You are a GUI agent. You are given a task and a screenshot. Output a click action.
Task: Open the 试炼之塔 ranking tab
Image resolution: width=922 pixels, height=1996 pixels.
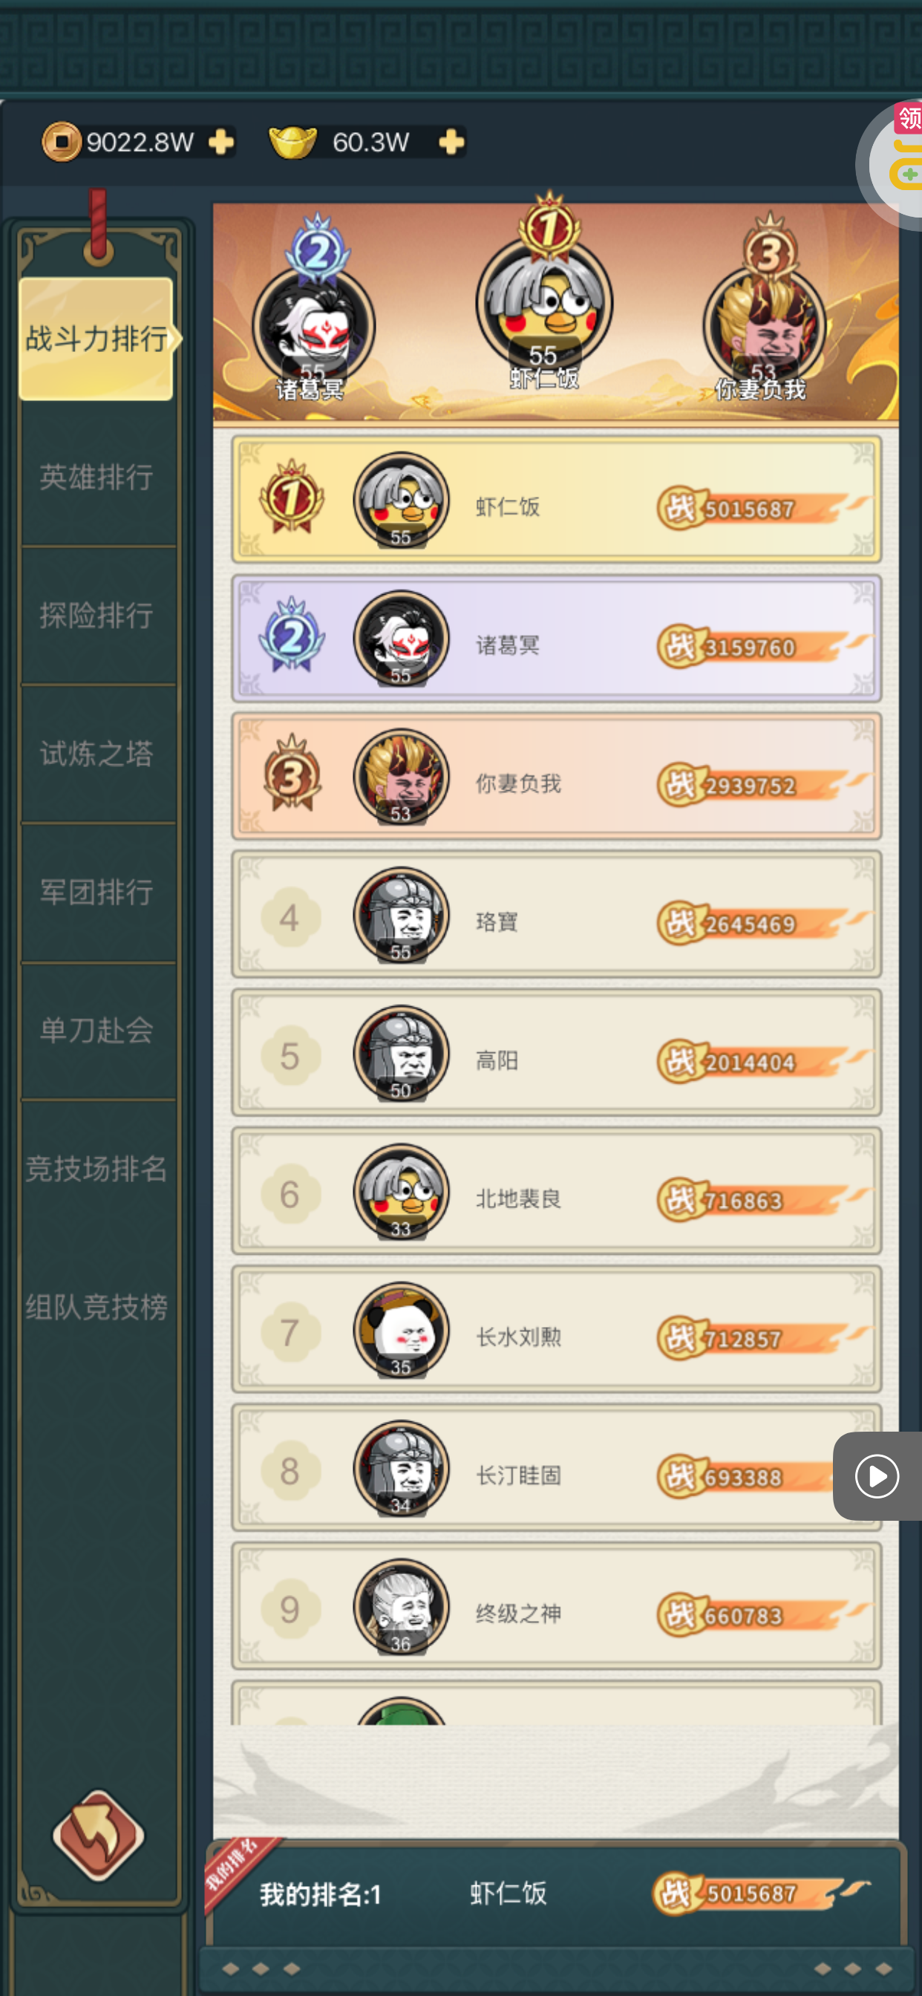point(97,754)
